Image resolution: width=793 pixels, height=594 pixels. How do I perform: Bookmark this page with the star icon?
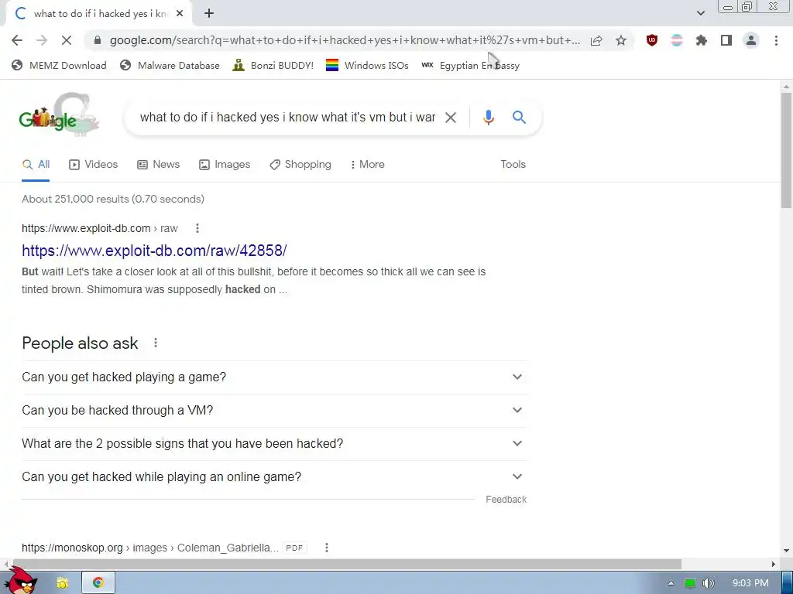pos(621,40)
